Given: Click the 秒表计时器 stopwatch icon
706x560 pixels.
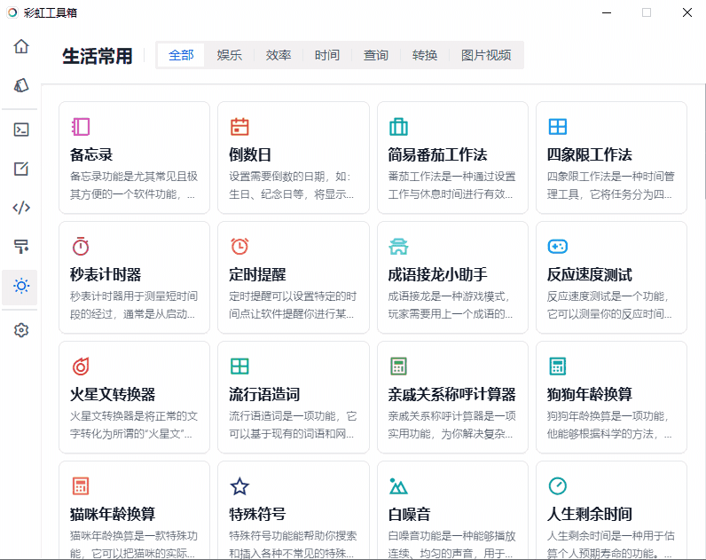Looking at the screenshot, I should (x=81, y=246).
